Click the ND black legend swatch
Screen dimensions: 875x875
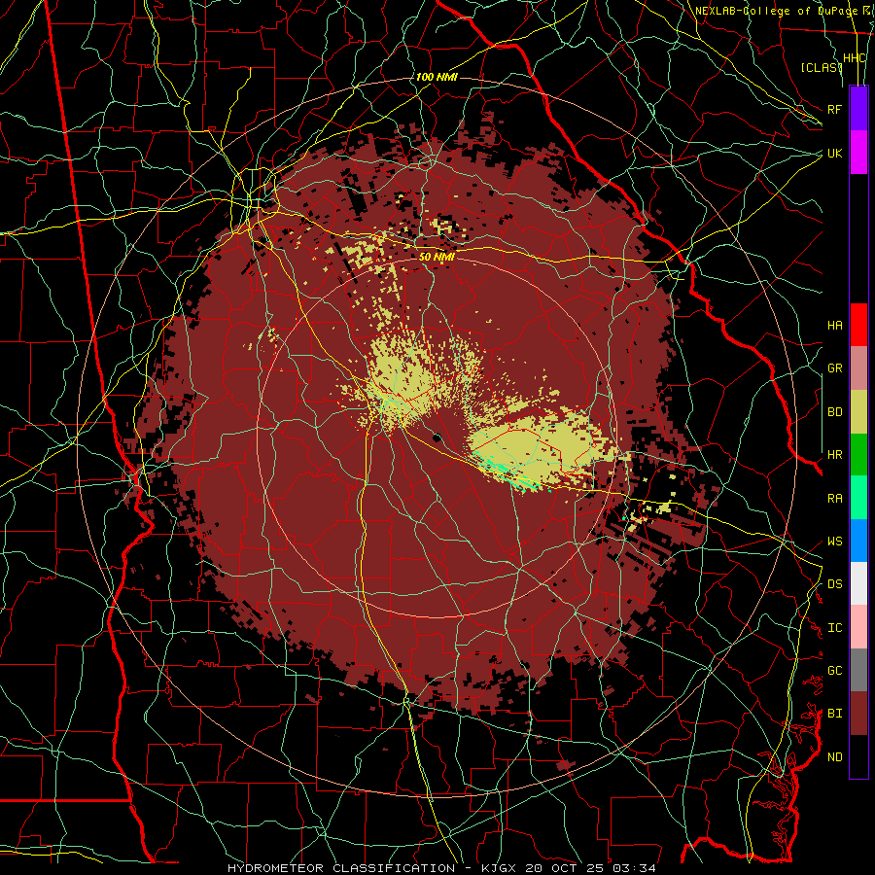858,756
